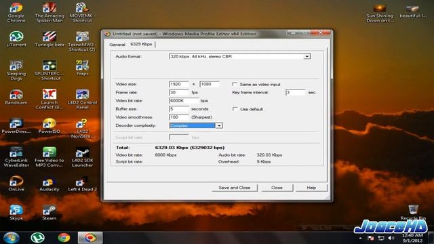Open Free Video to MP3 Converter icon

(x=50, y=157)
